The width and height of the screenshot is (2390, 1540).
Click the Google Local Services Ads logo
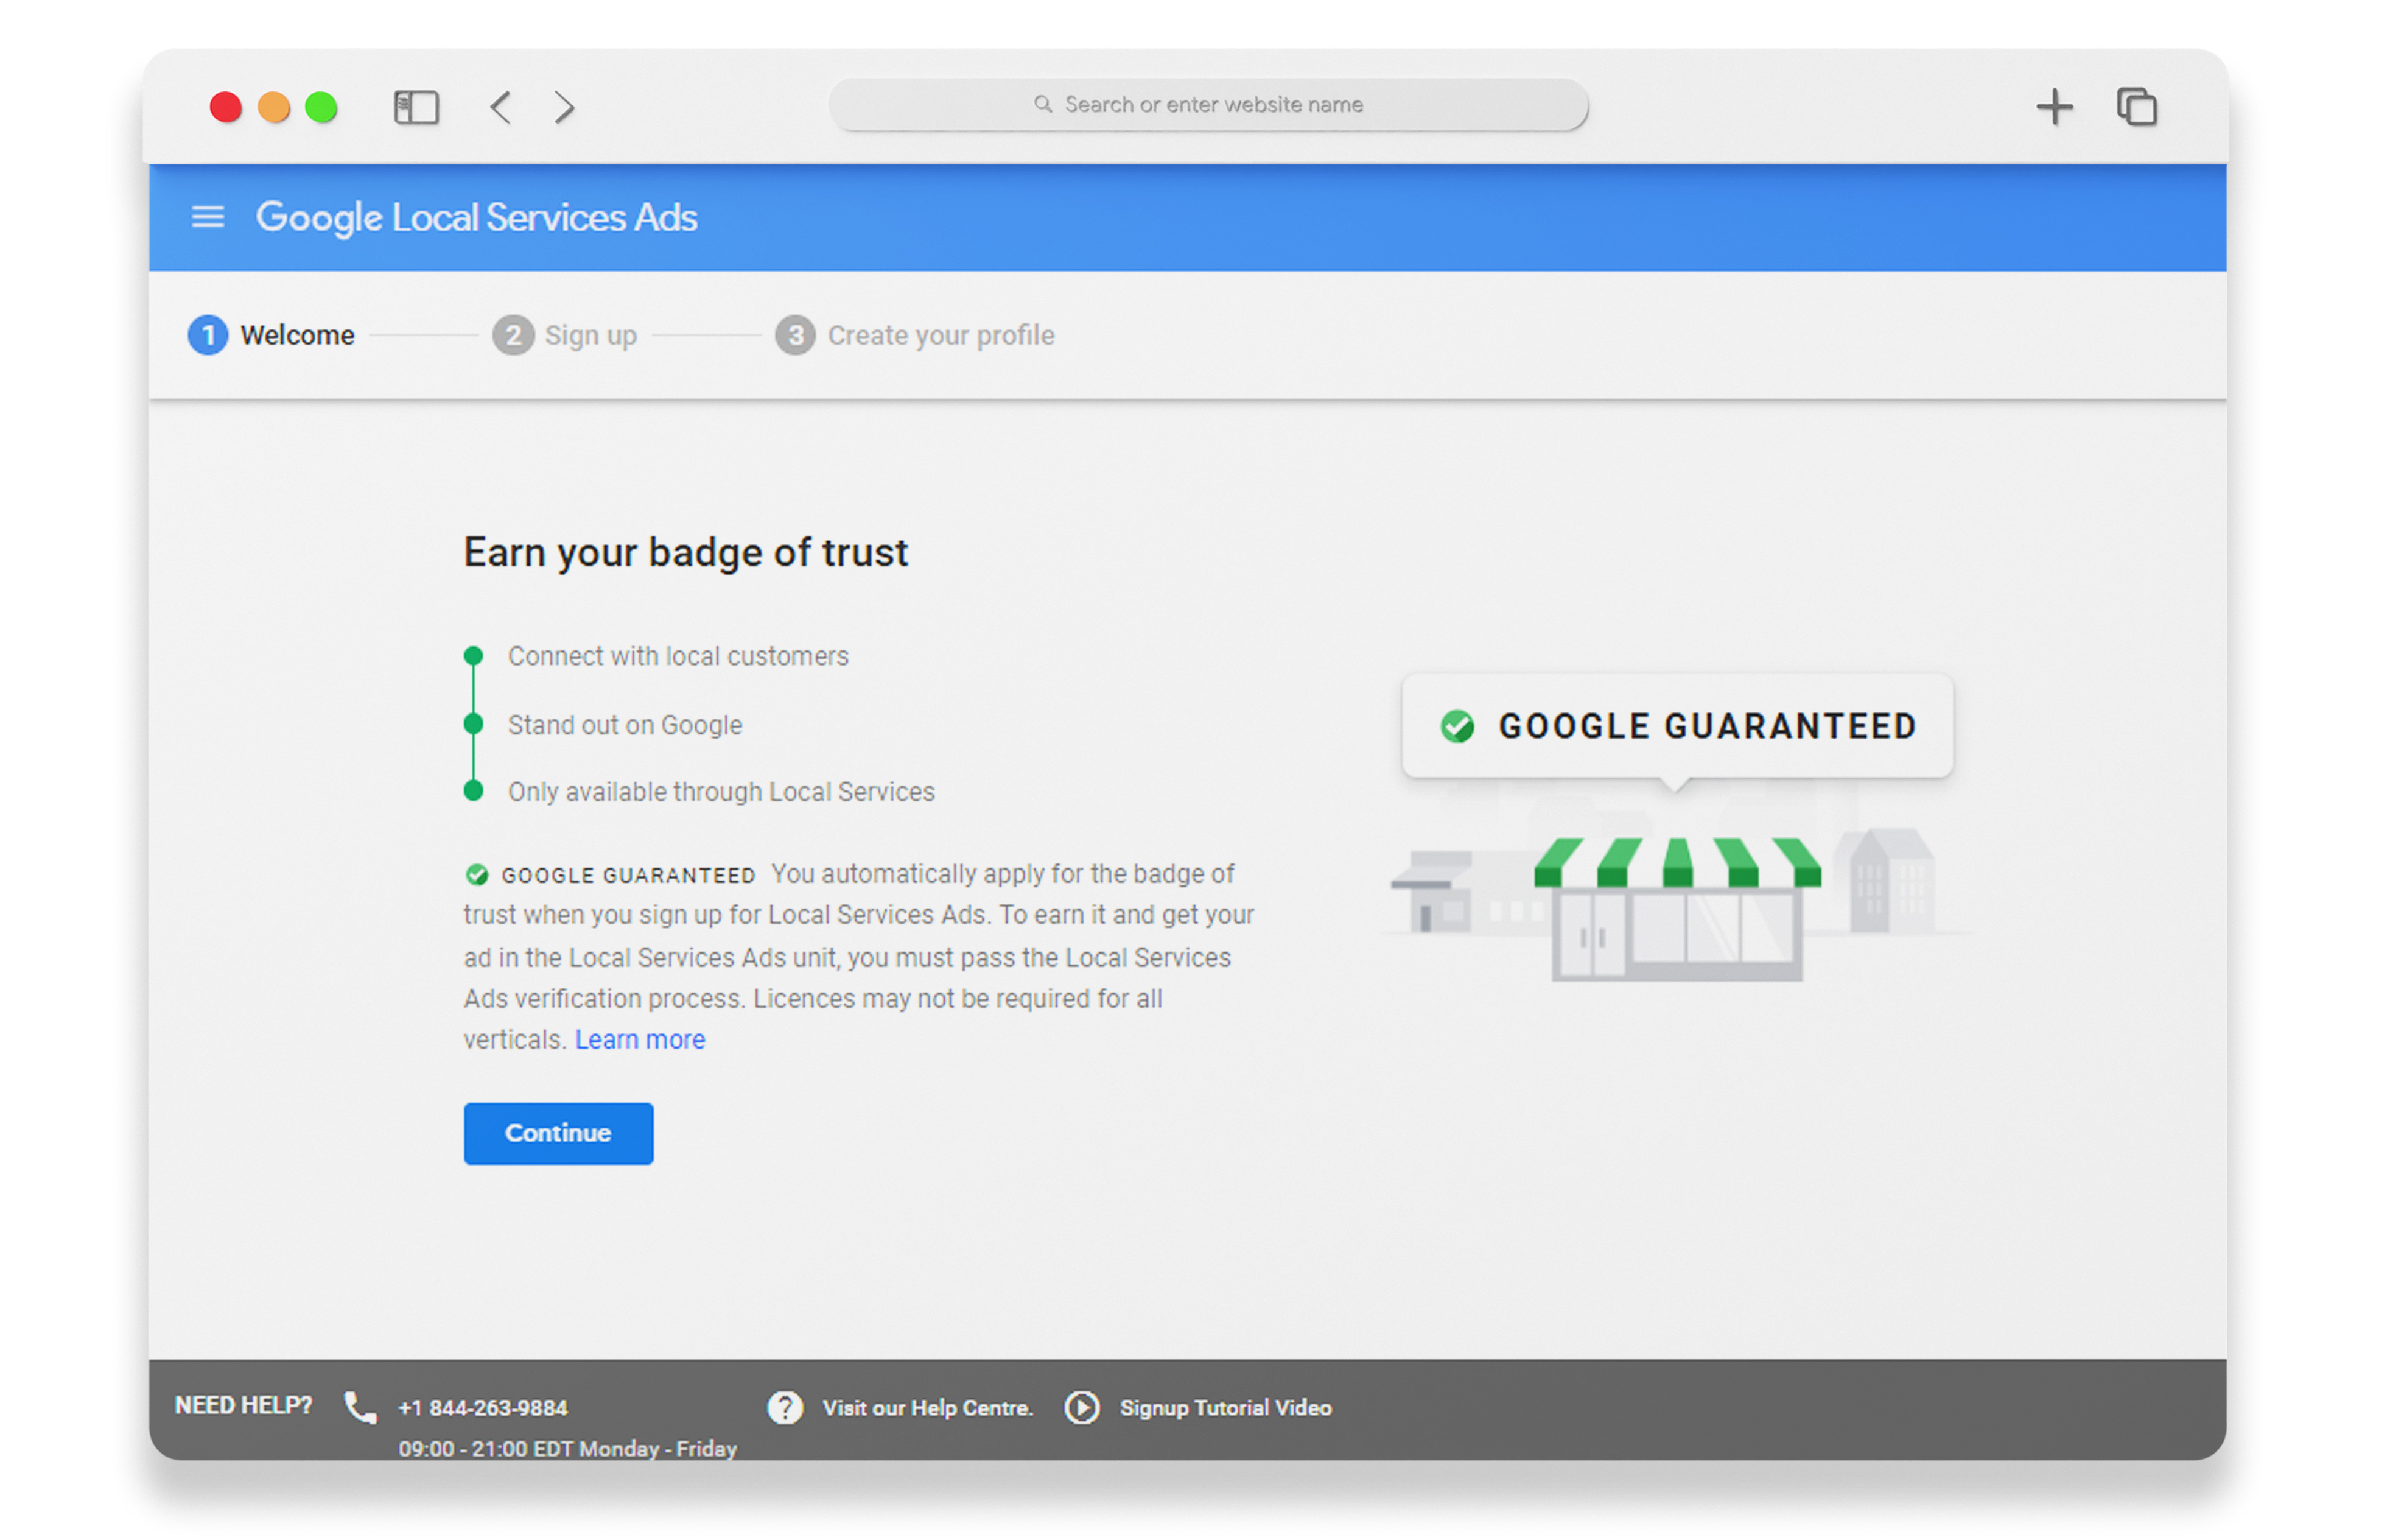[476, 217]
